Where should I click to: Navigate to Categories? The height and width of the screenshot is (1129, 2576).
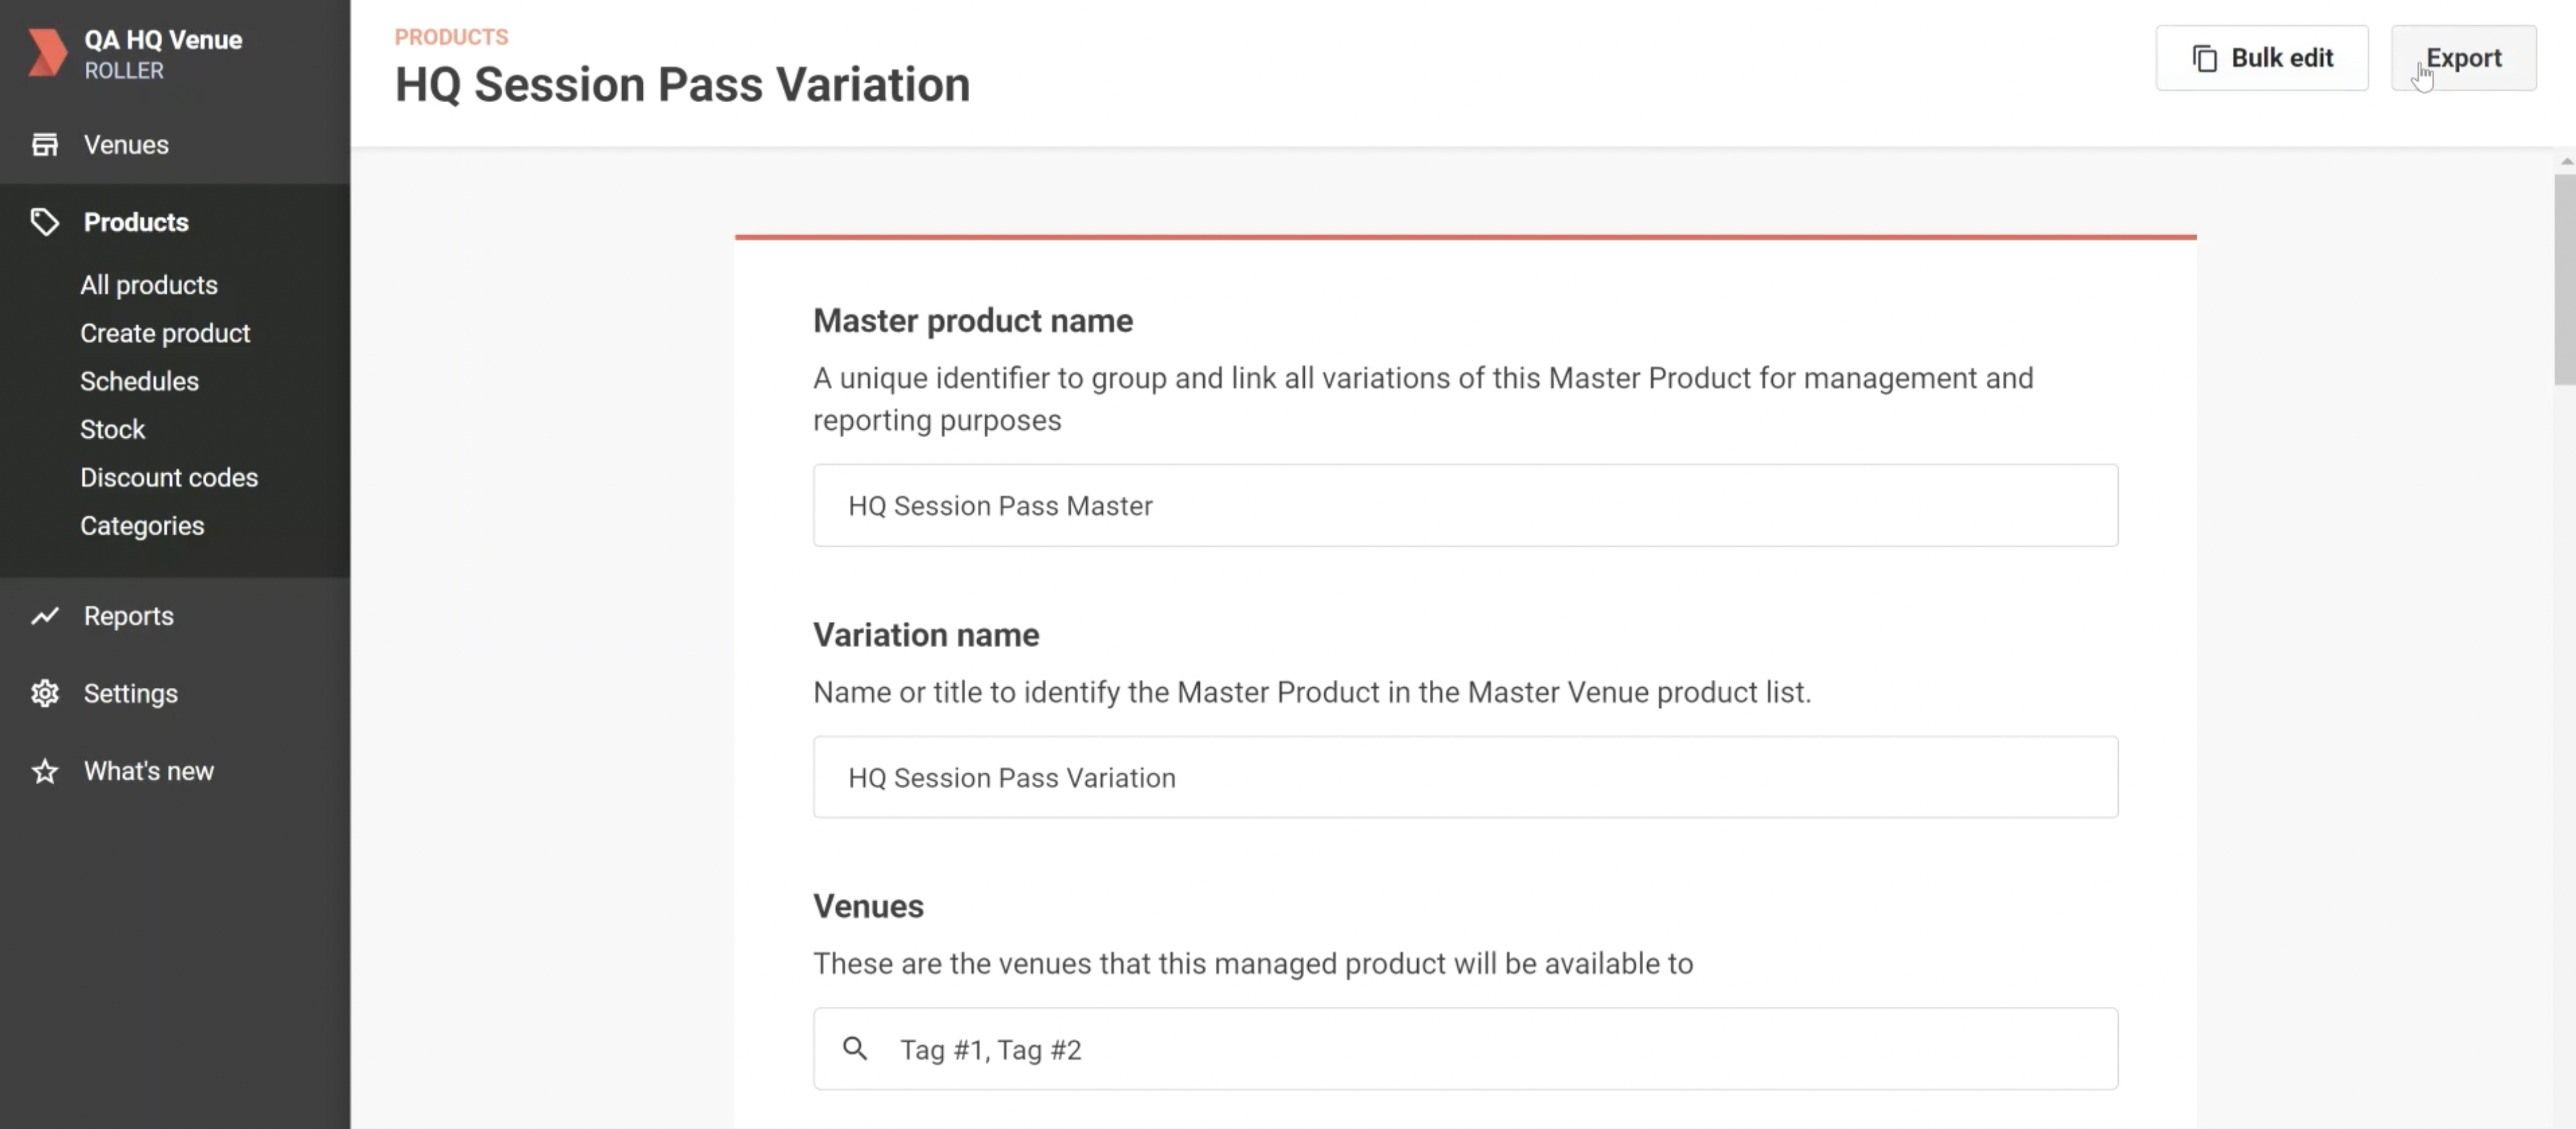(142, 525)
